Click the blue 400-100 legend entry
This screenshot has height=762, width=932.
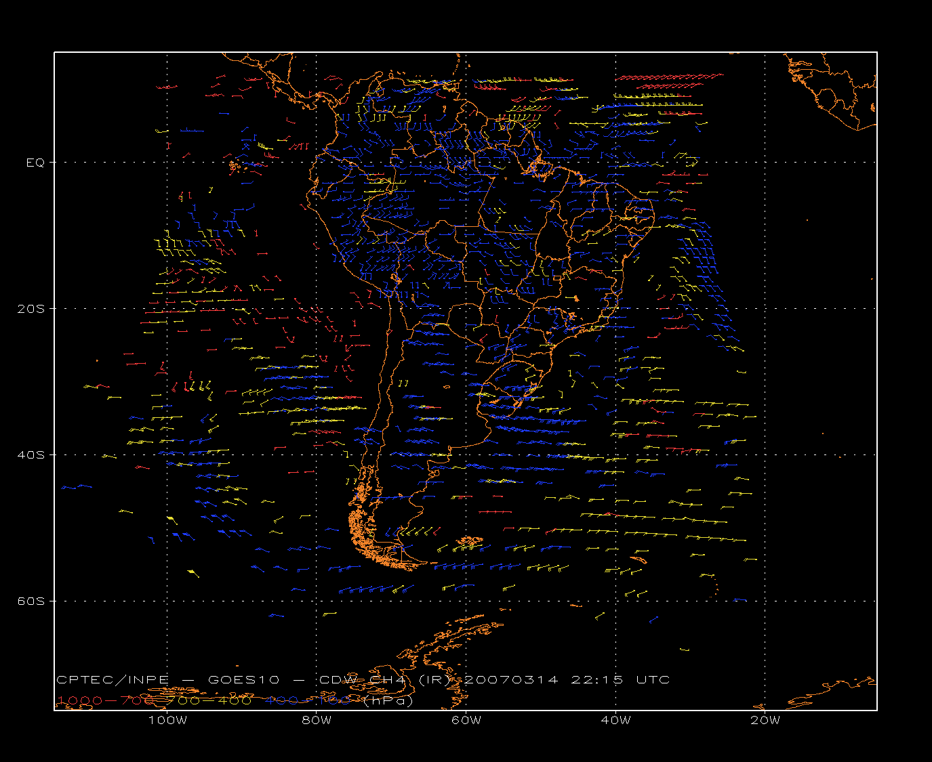point(308,700)
